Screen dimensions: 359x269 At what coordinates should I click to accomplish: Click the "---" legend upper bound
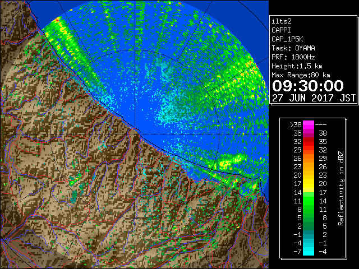coord(321,124)
